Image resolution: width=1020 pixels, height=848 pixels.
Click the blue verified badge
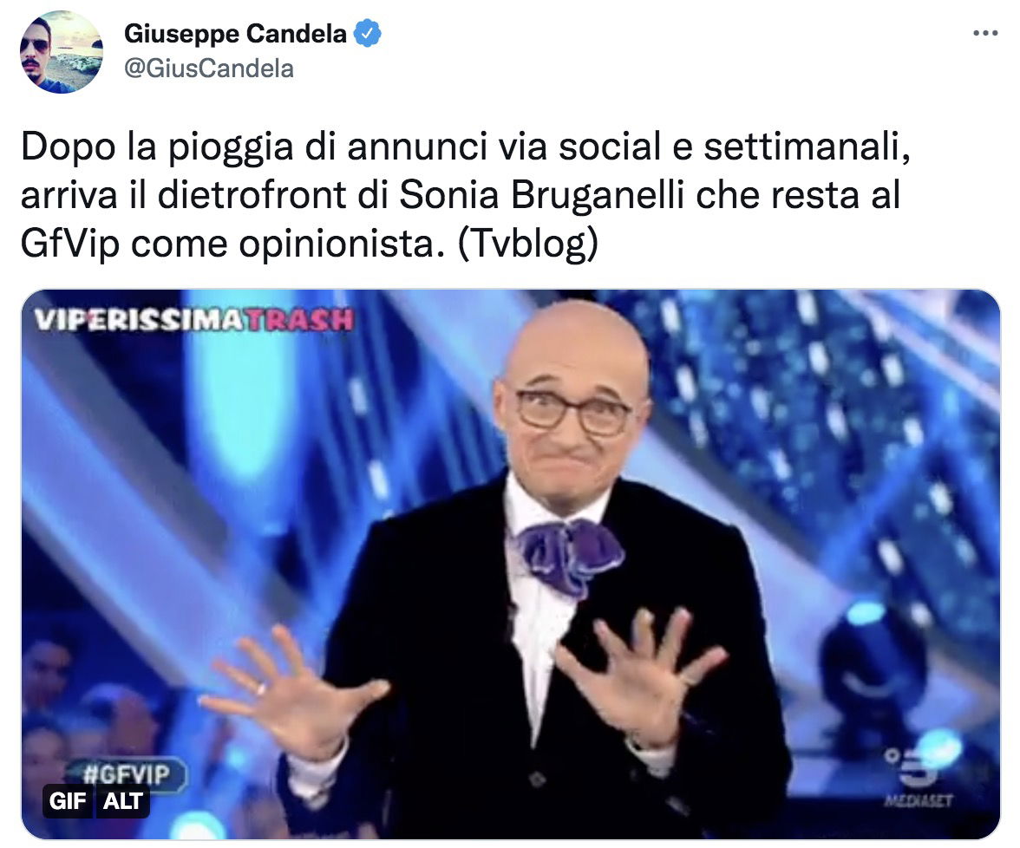point(367,34)
